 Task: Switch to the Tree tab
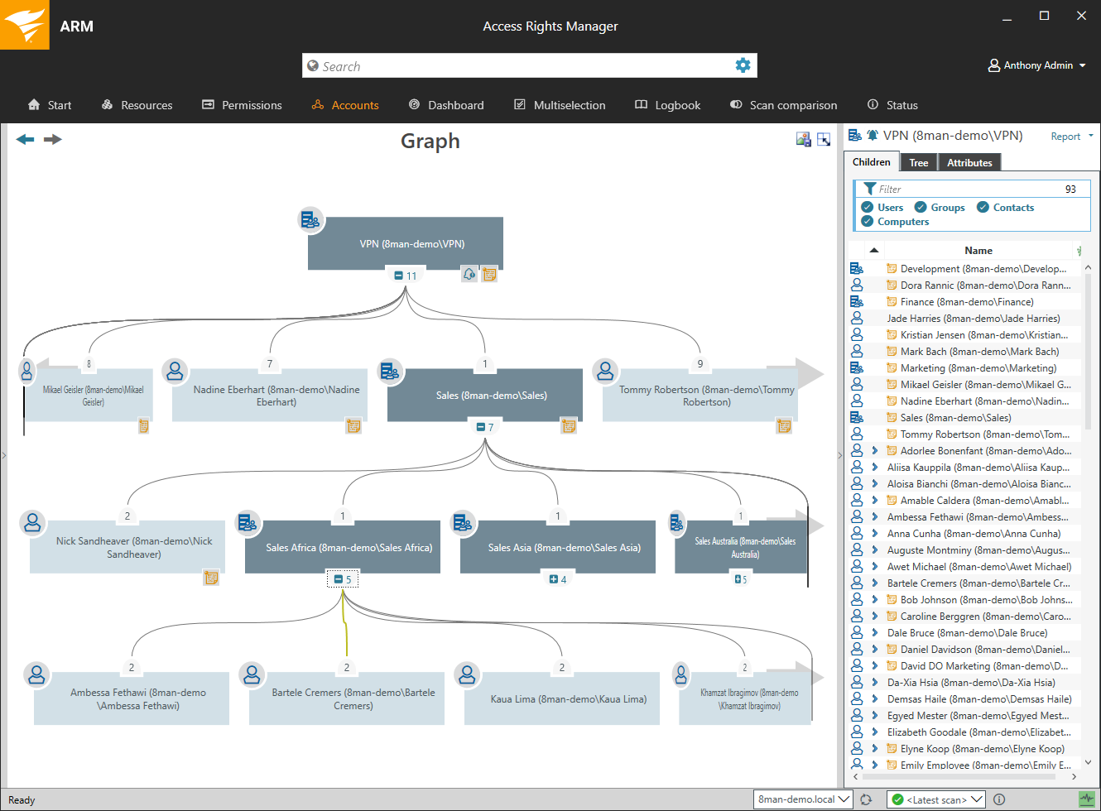pos(918,162)
